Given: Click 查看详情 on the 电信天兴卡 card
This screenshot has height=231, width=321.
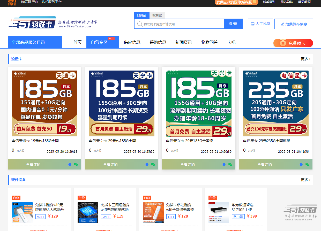Looking at the screenshot, I should (x=188, y=164).
